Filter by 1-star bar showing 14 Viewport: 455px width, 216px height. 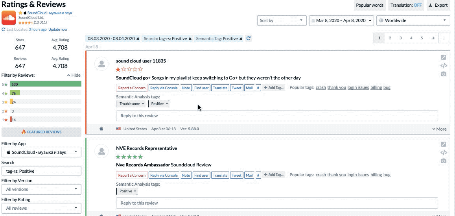[46, 120]
